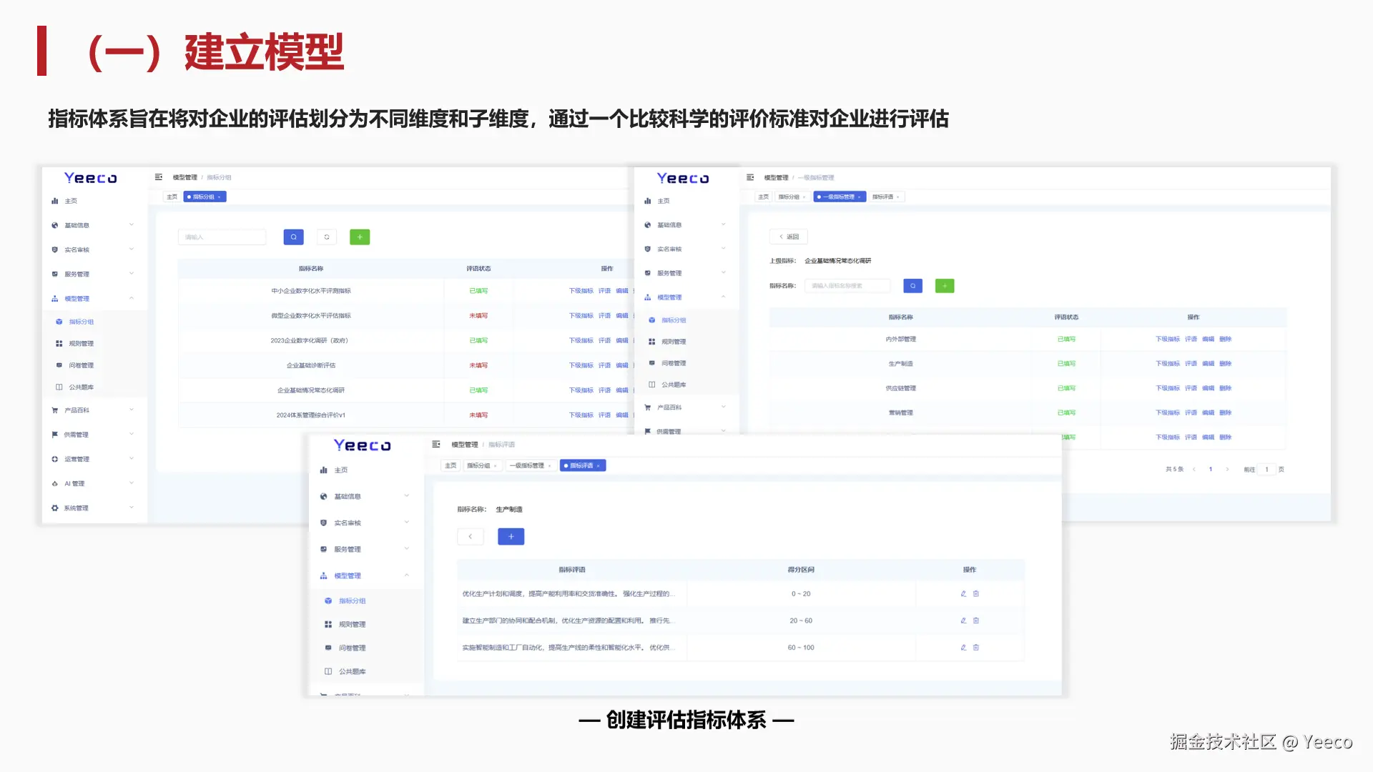Image resolution: width=1373 pixels, height=772 pixels.
Task: Click menu collapse icon beside 指标评语 breadcrumb
Action: [x=436, y=445]
